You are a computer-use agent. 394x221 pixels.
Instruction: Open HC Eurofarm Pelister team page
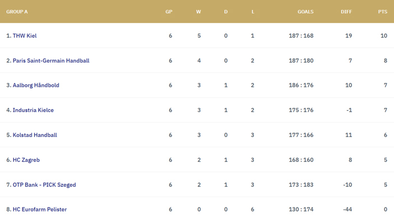40,209
